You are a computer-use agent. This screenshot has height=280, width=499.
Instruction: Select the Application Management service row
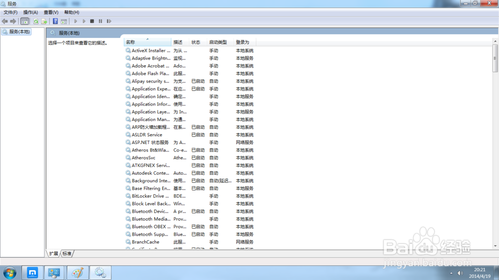click(x=189, y=119)
